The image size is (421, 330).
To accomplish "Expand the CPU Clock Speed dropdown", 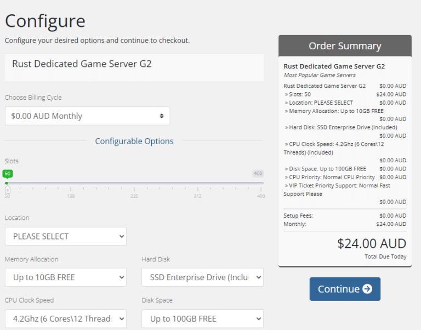I will (65, 318).
